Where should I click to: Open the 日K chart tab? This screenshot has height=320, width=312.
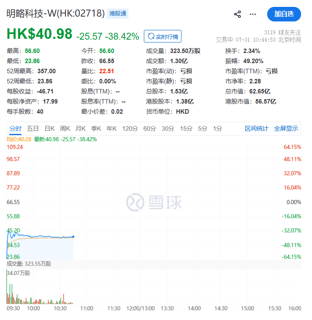50,129
